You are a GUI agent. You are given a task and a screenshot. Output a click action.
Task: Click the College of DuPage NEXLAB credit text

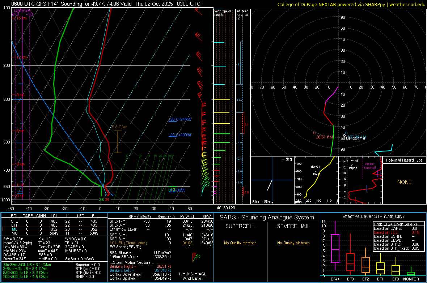point(351,4)
